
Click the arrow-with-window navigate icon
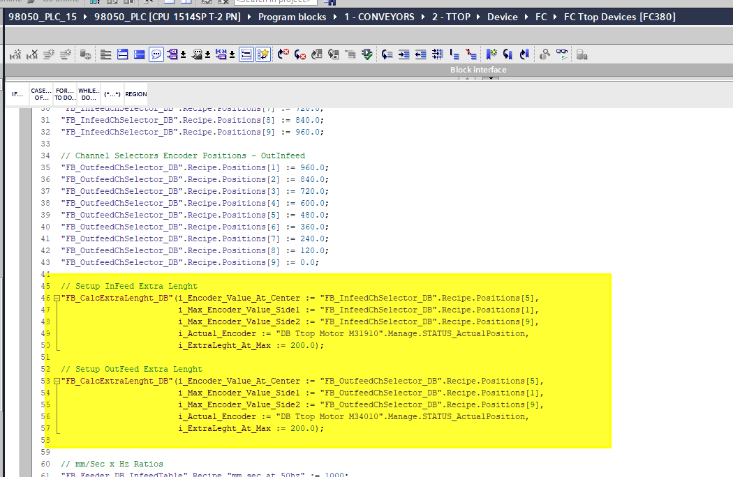(x=317, y=54)
